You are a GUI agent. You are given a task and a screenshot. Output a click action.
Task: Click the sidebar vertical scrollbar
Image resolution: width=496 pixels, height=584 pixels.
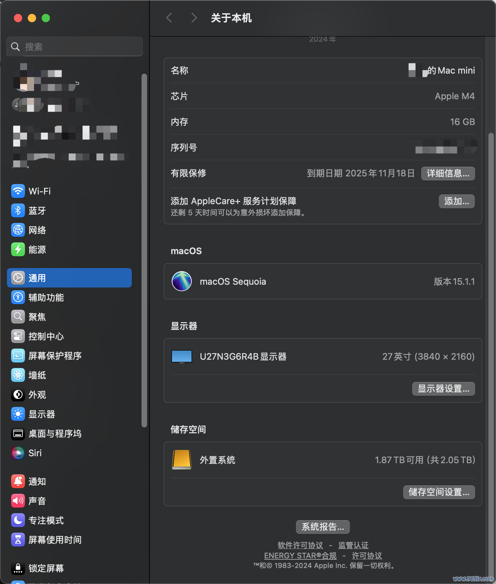[x=144, y=250]
